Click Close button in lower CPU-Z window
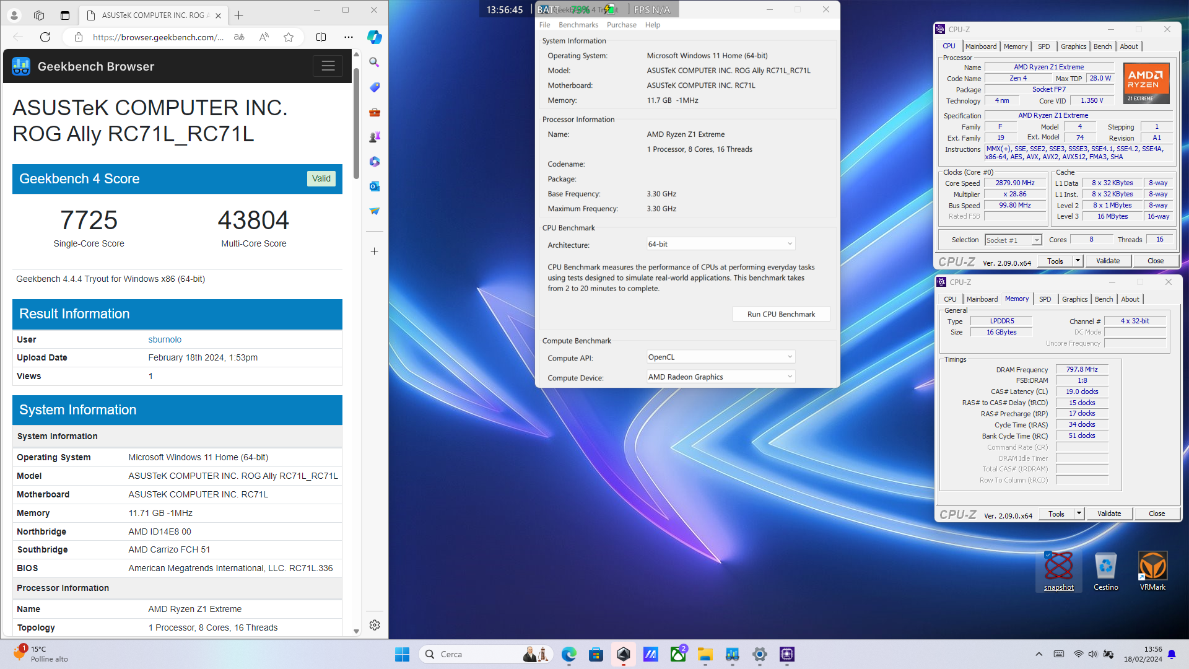Viewport: 1189px width, 669px height. (1157, 514)
